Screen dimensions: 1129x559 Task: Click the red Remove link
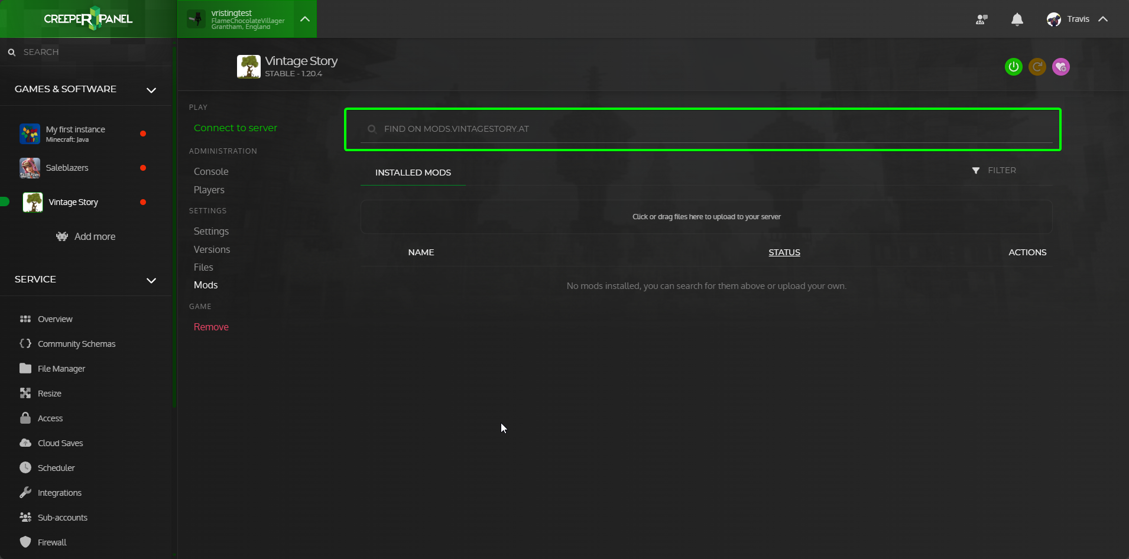coord(211,327)
